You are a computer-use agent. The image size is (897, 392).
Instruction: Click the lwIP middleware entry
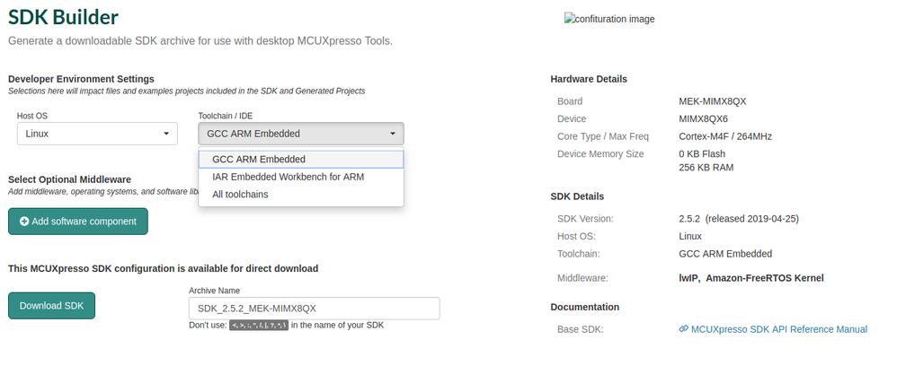pos(689,278)
